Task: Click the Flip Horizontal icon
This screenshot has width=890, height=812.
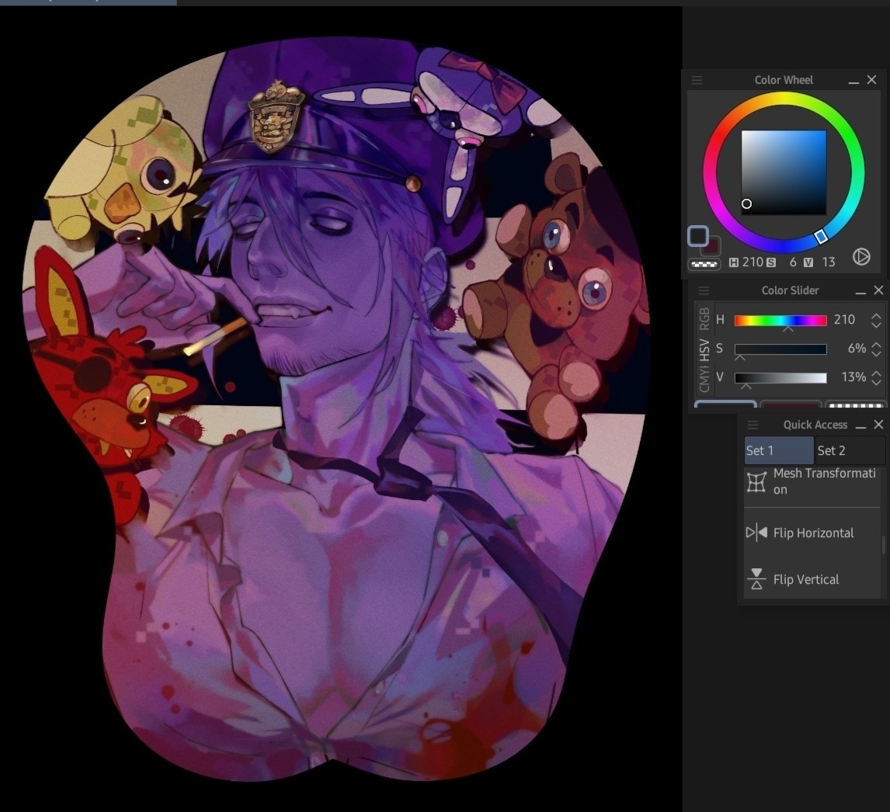Action: (x=756, y=533)
